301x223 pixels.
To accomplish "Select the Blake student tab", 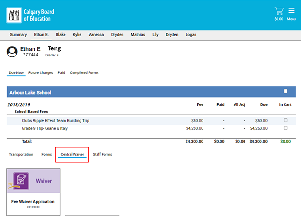I will pyautogui.click(x=61, y=35).
